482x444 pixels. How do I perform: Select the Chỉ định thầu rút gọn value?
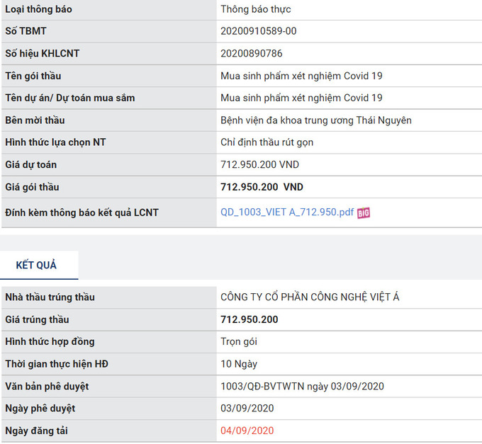[267, 142]
